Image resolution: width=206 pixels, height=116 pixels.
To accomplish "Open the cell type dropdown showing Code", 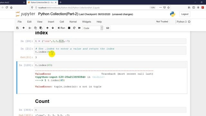I will pyautogui.click(x=93, y=28).
